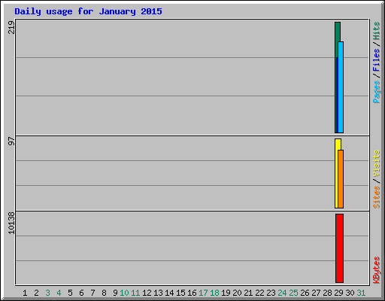Screen dimensions: 385x301
Task: Click the blue 'Files' legend label
Action: tap(376, 59)
